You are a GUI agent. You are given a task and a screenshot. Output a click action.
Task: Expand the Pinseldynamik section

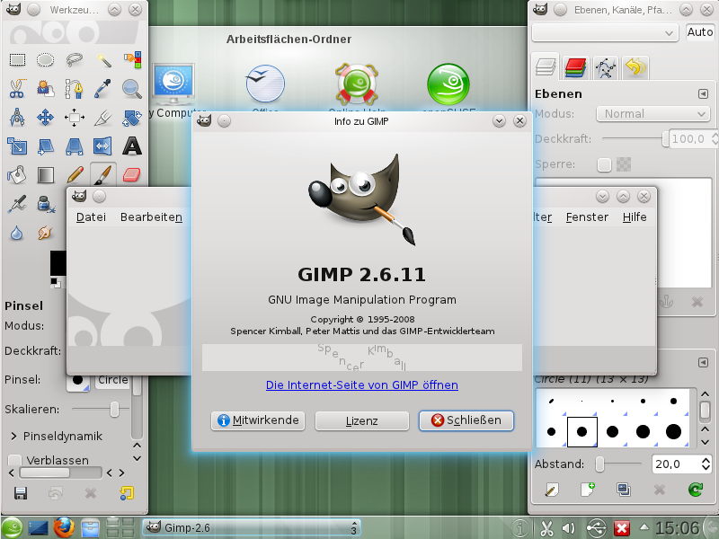13,436
